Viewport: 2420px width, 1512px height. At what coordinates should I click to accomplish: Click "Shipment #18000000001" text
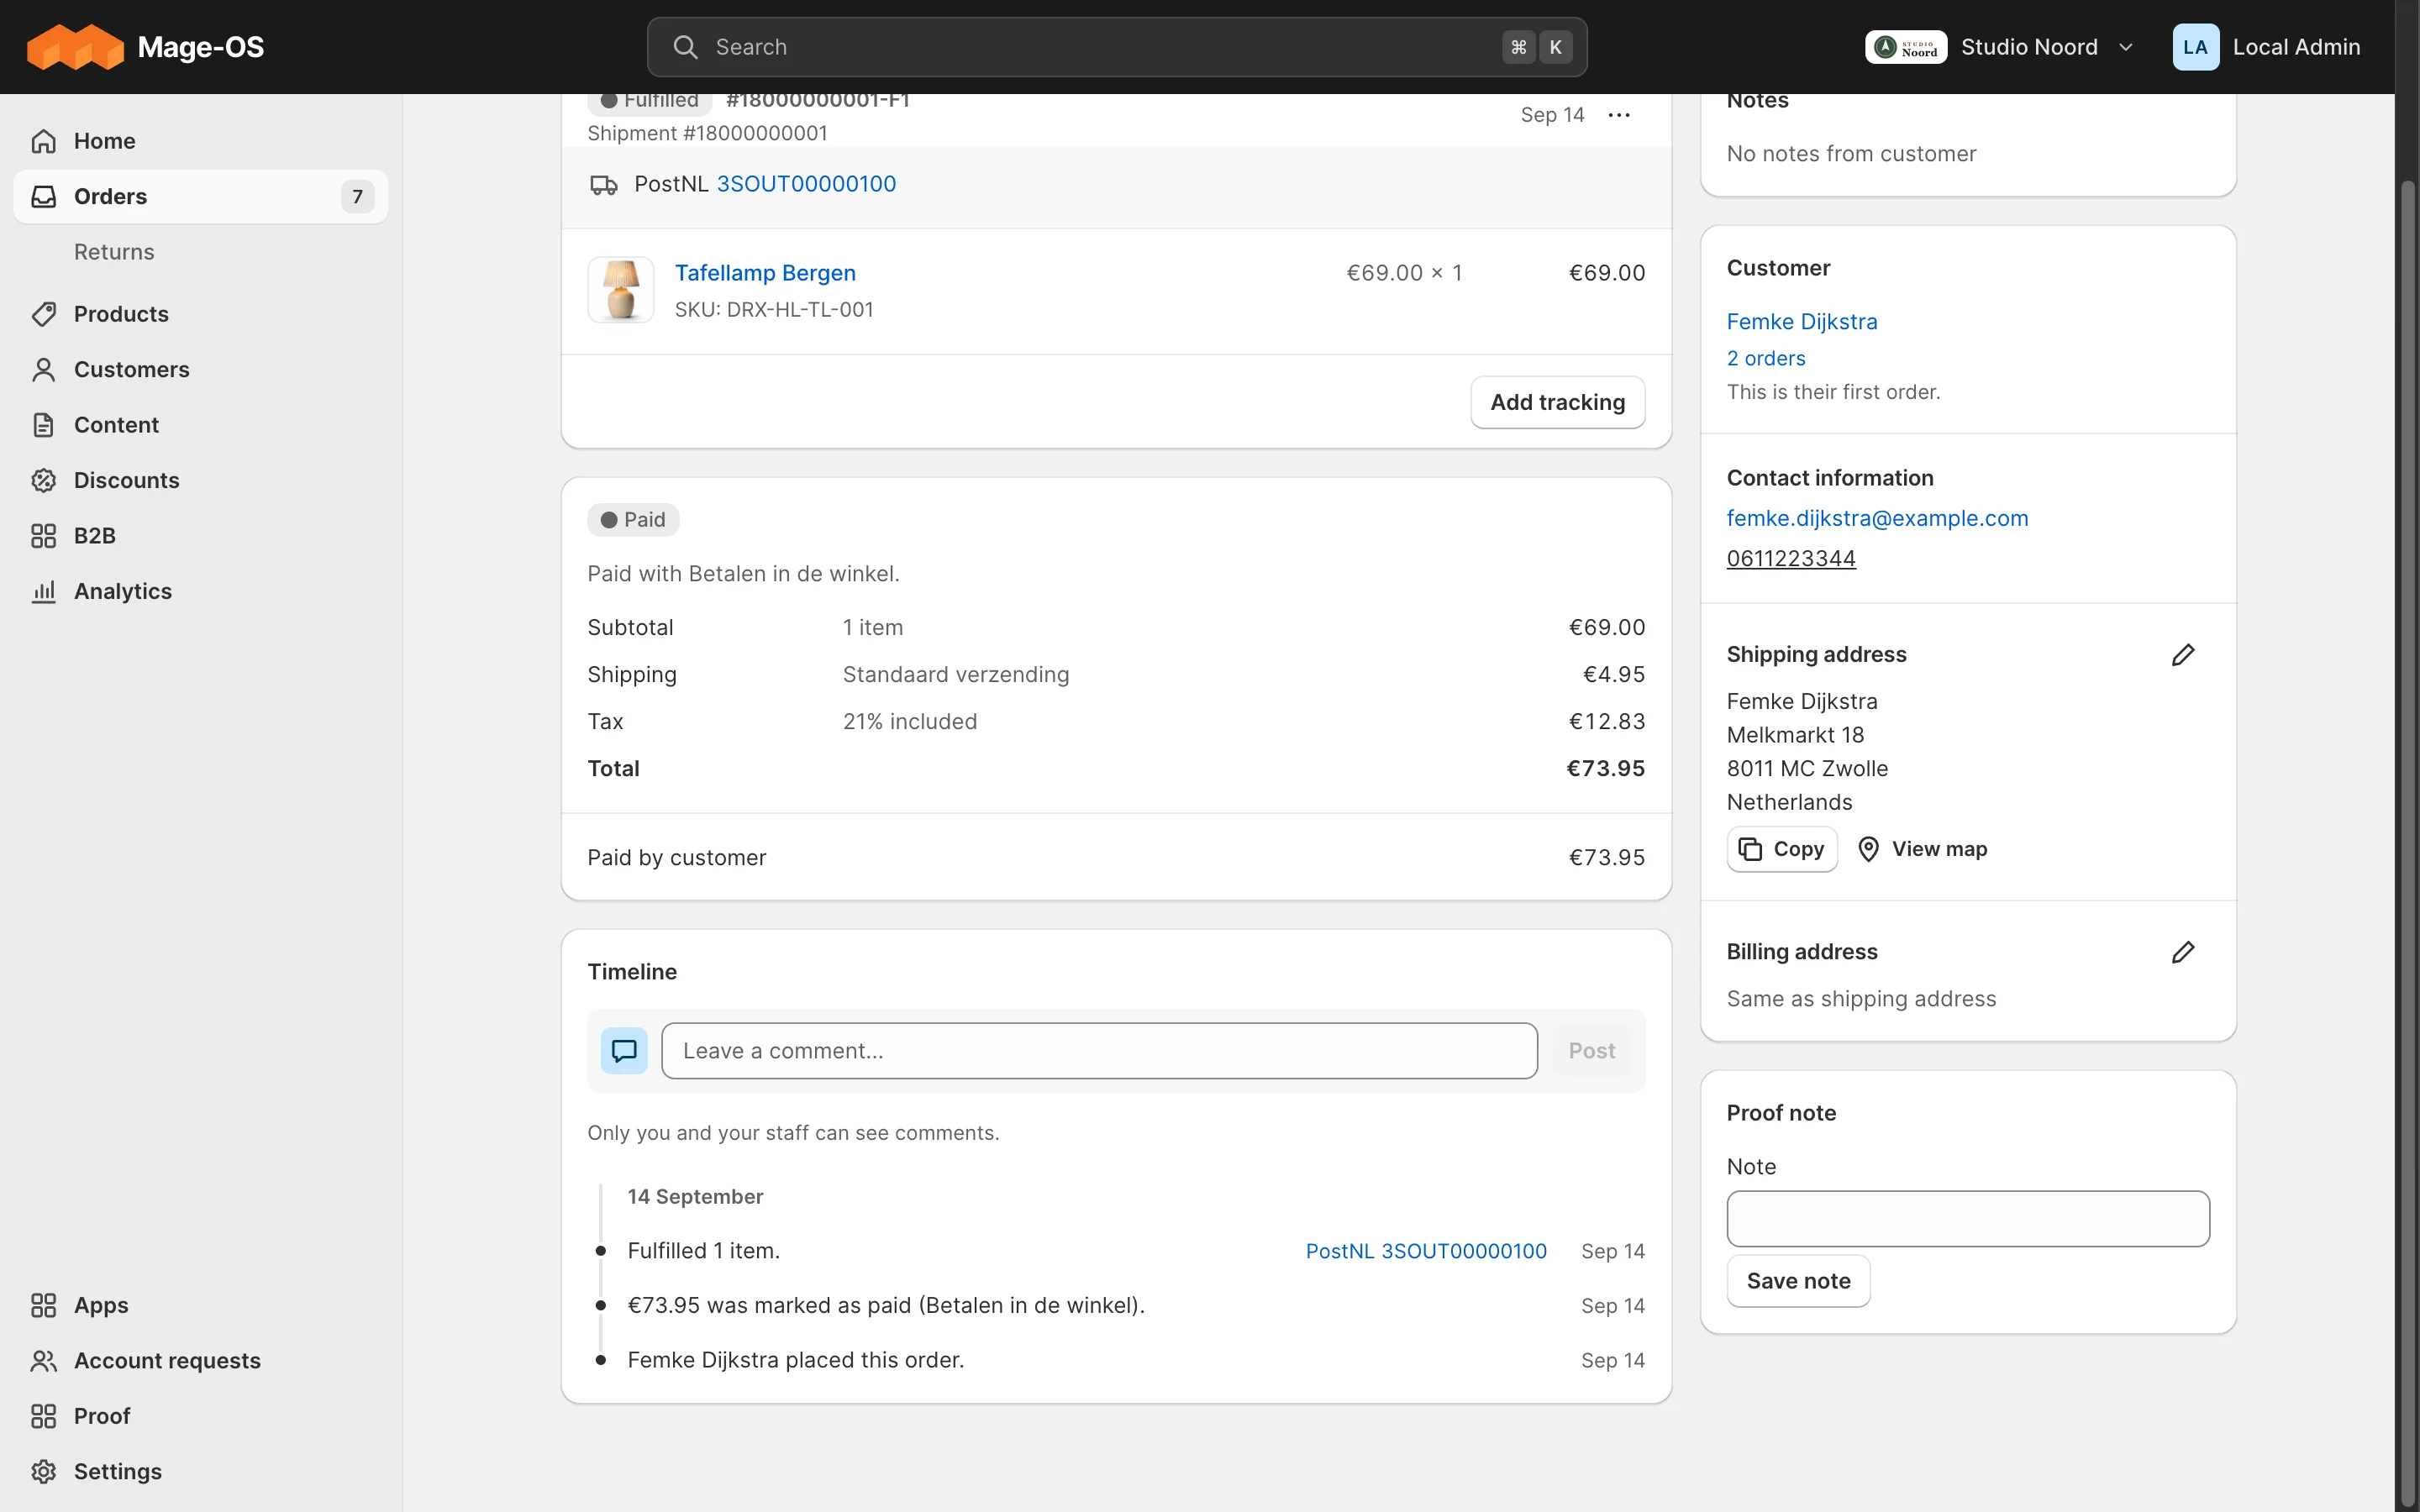coord(707,134)
